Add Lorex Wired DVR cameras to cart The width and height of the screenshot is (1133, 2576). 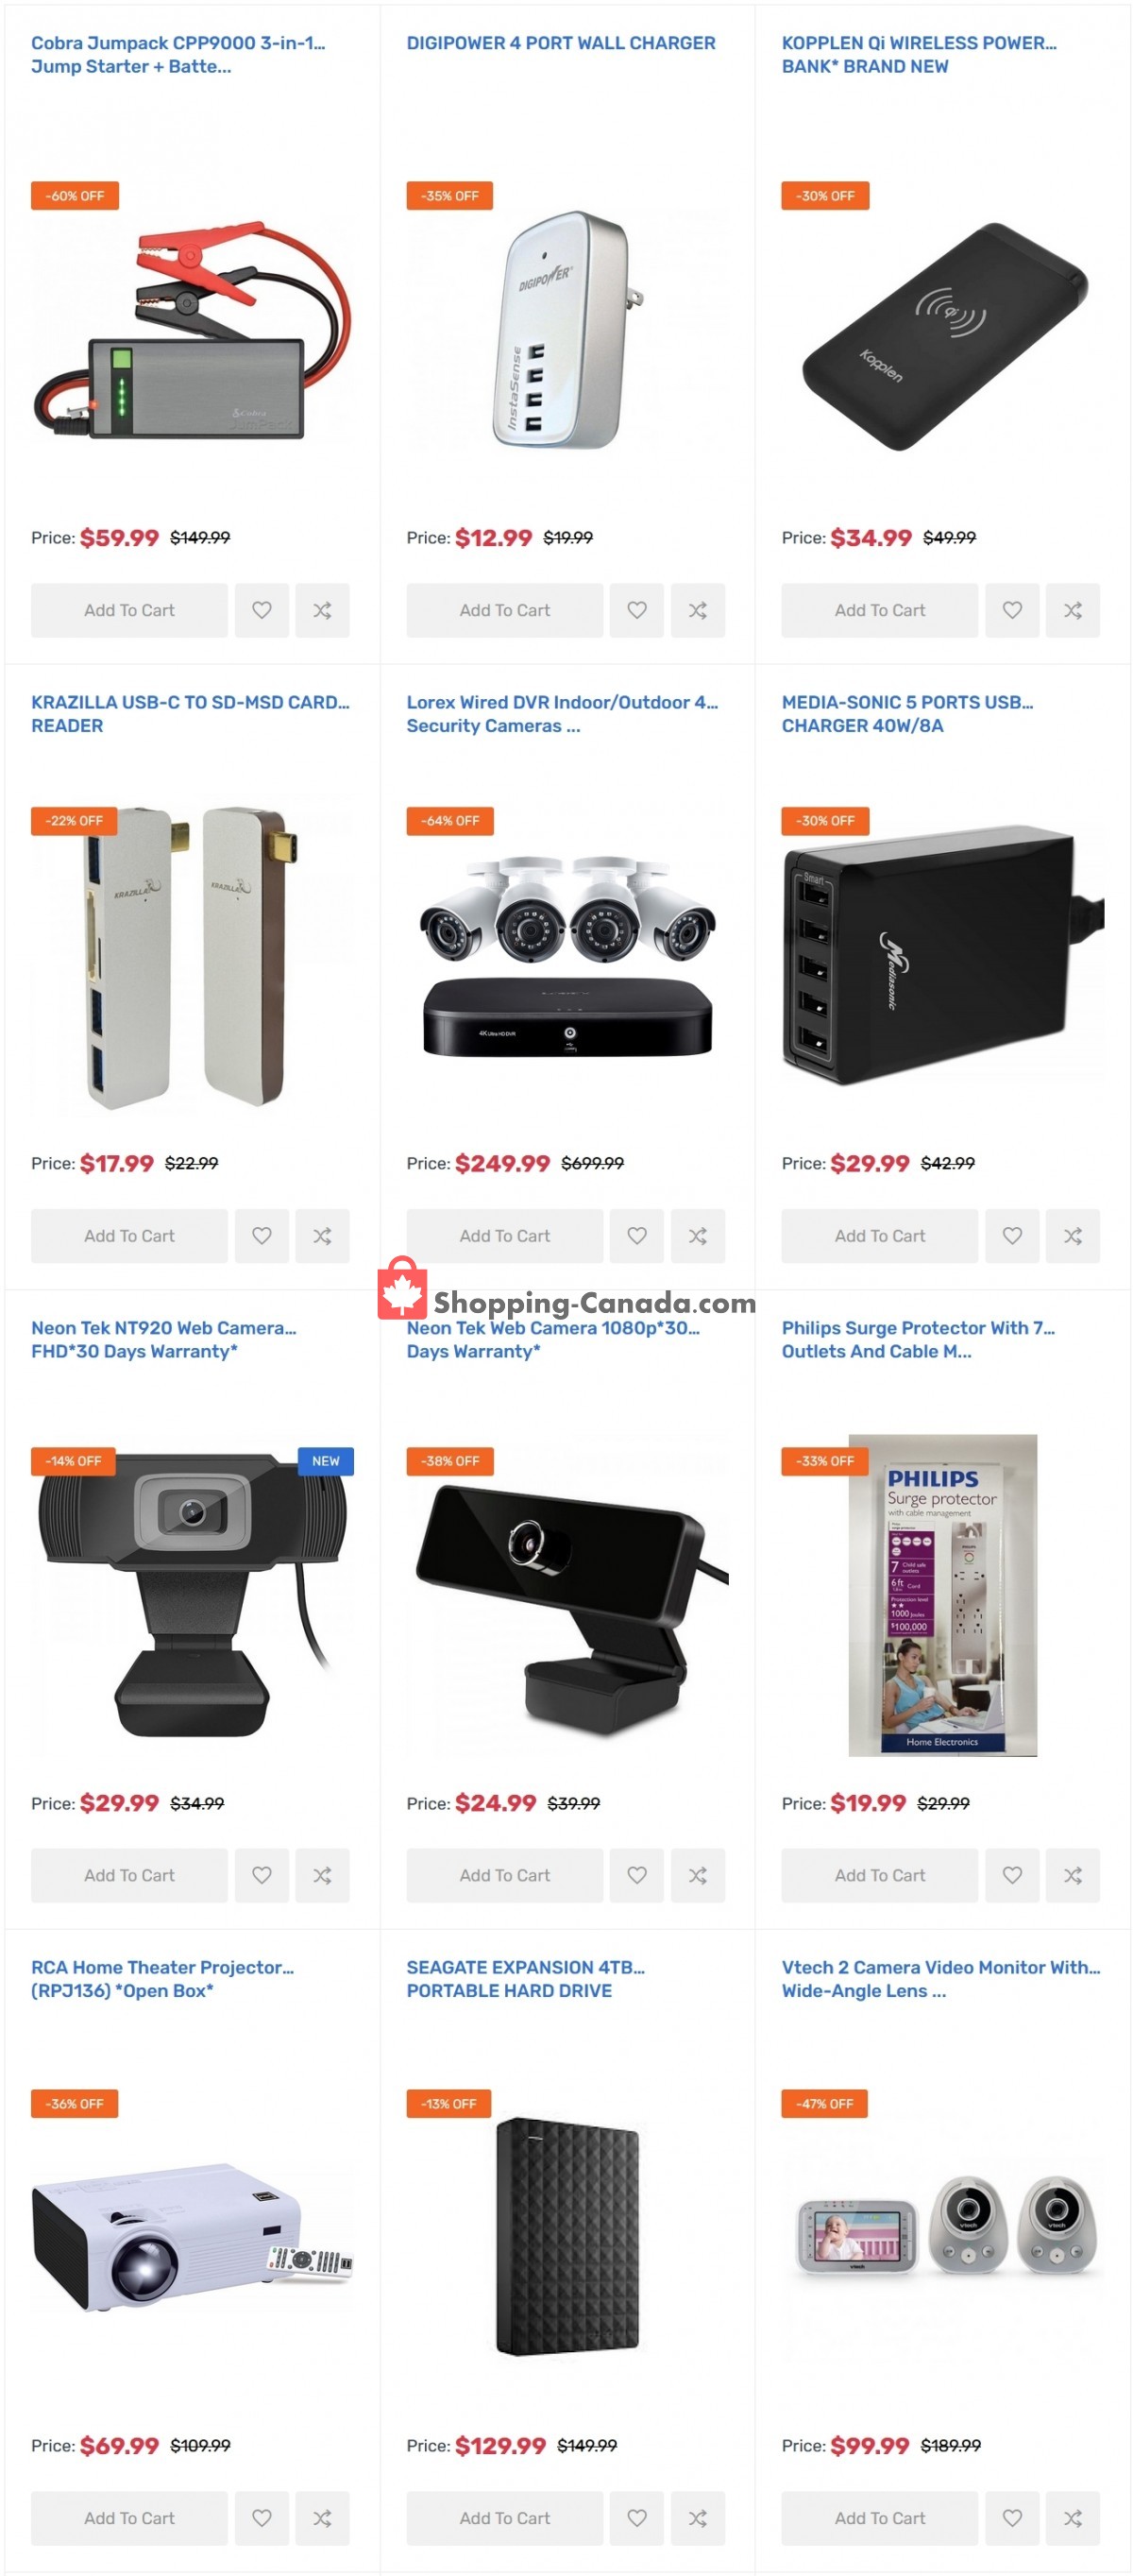pyautogui.click(x=504, y=1235)
